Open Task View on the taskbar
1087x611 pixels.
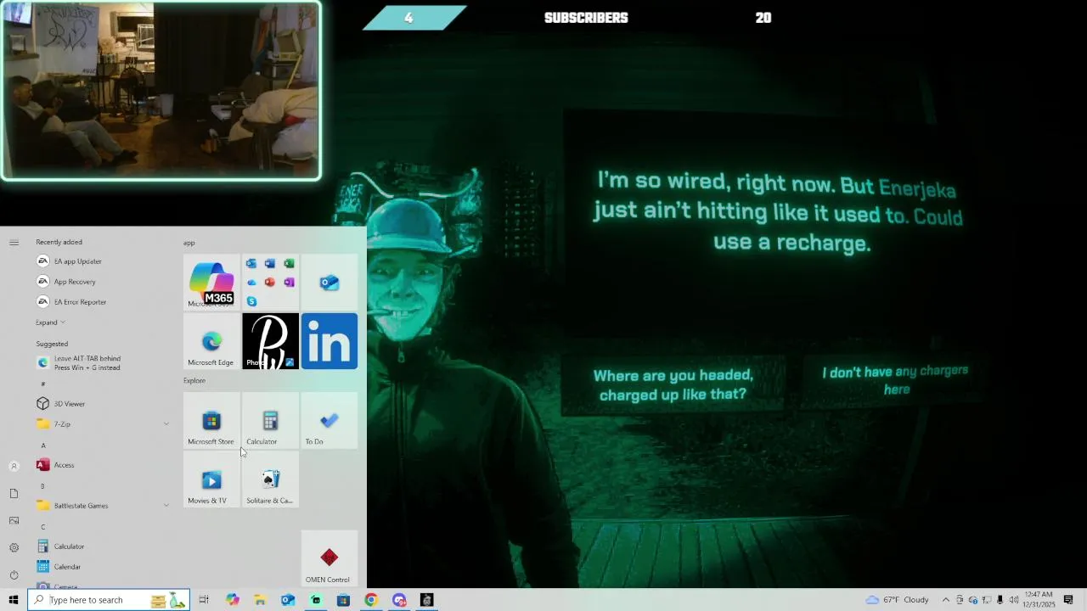coord(204,600)
